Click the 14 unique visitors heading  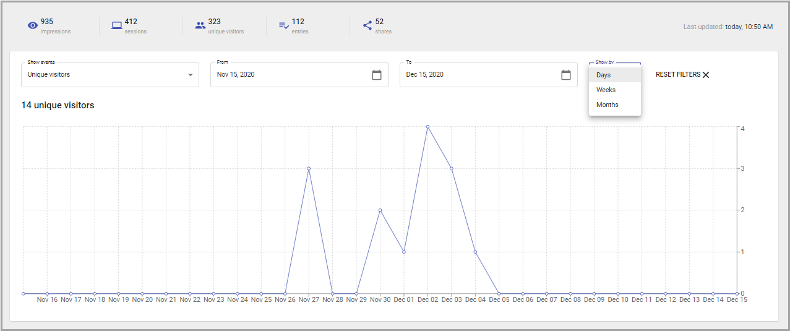pos(58,105)
